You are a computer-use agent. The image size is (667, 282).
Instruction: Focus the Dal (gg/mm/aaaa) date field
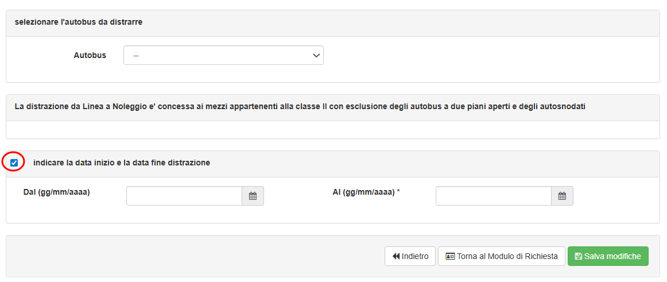pyautogui.click(x=184, y=196)
